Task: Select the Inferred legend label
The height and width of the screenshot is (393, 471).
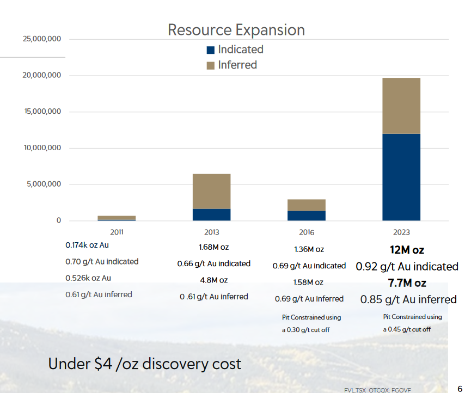Action: [237, 65]
